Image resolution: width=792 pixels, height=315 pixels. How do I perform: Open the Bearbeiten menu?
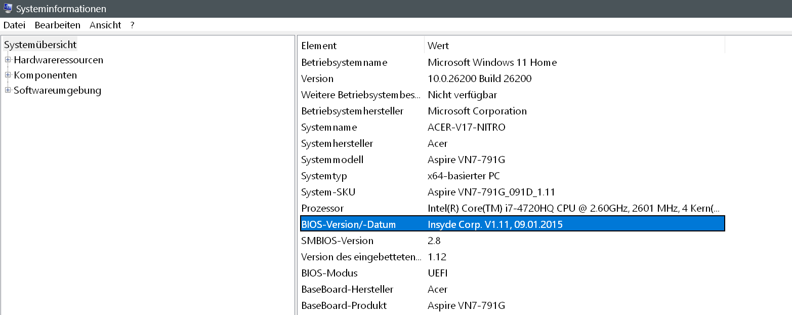(x=57, y=25)
